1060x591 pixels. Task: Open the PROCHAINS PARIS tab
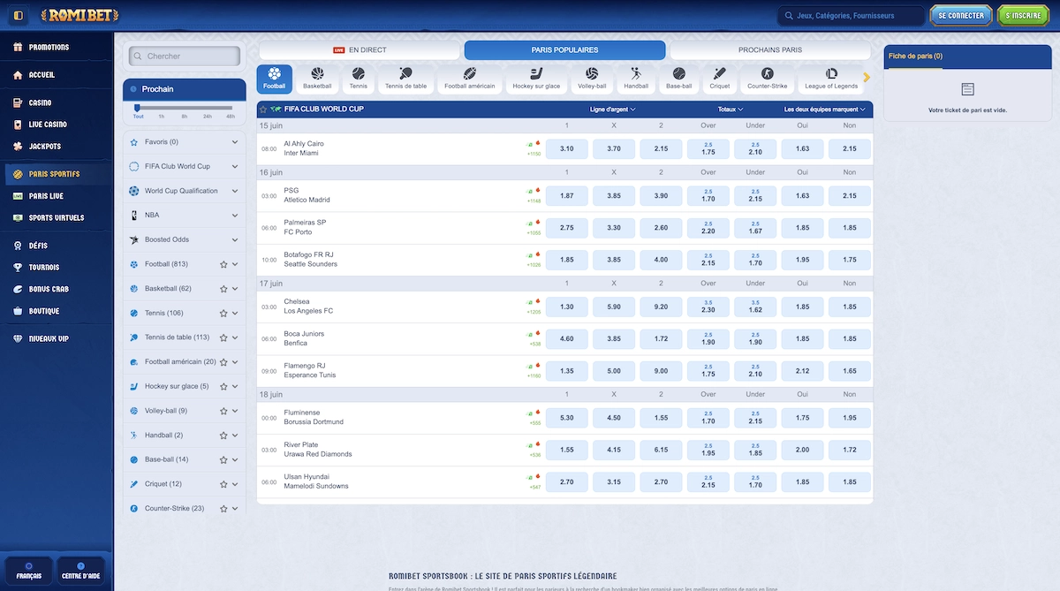point(769,49)
